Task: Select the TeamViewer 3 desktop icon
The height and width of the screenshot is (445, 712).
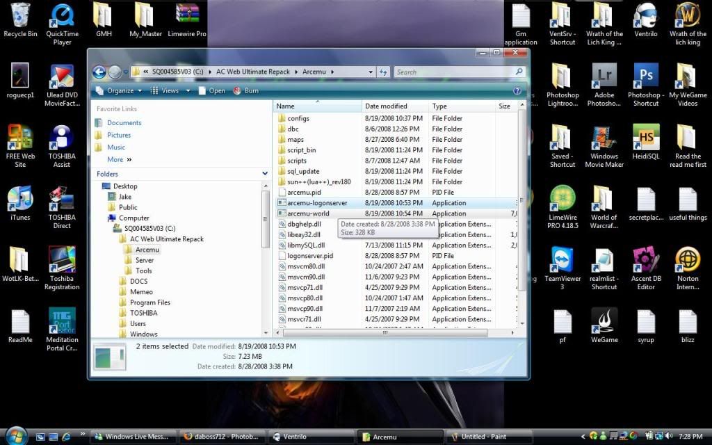Action: click(x=563, y=269)
